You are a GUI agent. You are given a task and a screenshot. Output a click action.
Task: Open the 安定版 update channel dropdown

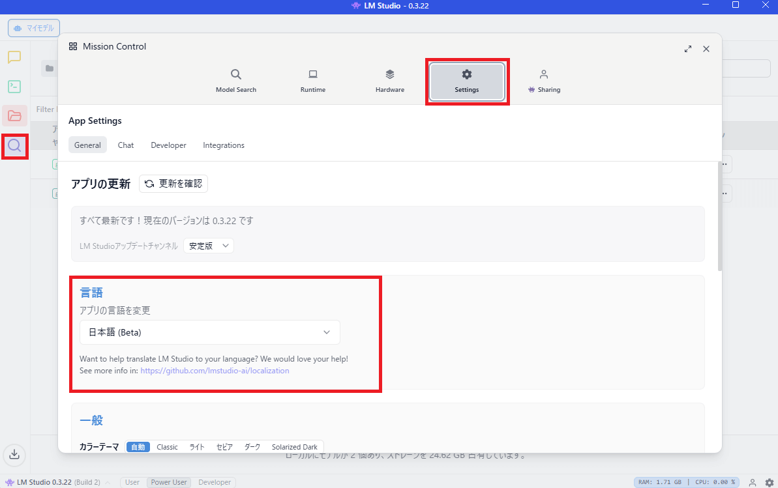click(x=209, y=246)
